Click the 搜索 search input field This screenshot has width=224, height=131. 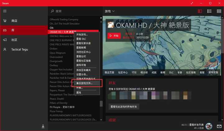[75, 11]
